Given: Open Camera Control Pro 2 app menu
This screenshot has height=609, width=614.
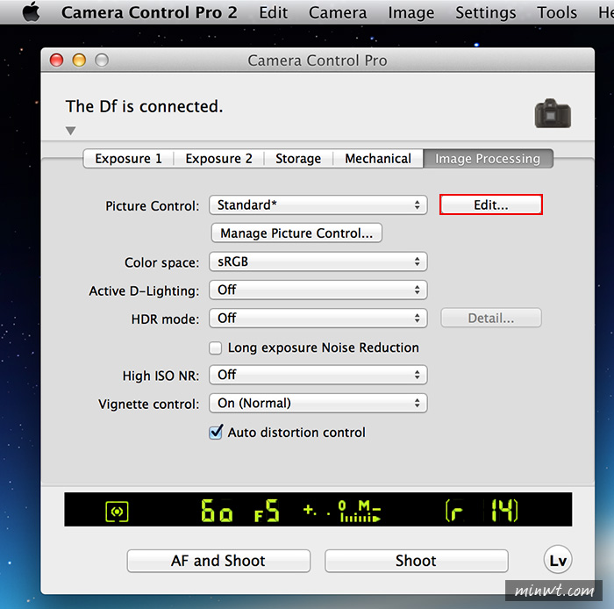Looking at the screenshot, I should coord(149,12).
